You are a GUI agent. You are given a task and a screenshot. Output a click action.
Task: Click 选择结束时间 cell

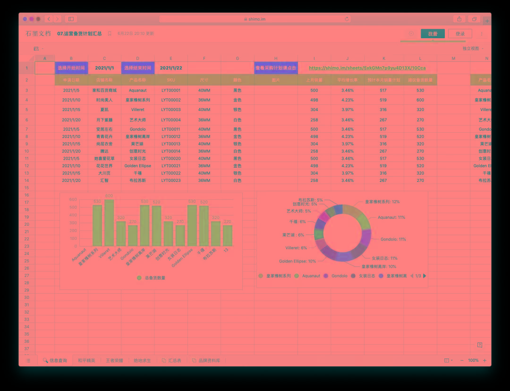point(137,68)
